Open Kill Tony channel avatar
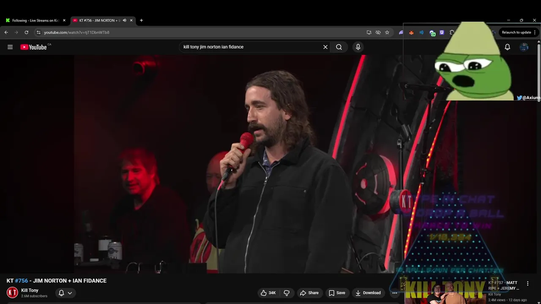This screenshot has height=304, width=541. [x=12, y=292]
